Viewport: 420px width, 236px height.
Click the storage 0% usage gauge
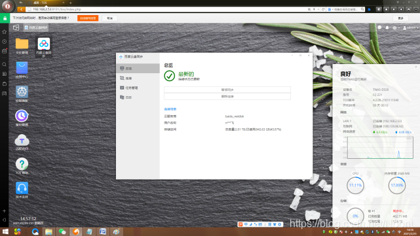click(355, 216)
